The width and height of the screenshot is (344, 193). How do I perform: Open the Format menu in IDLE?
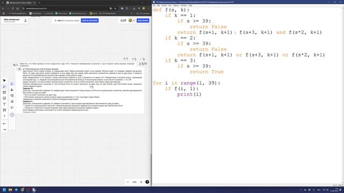164,5
